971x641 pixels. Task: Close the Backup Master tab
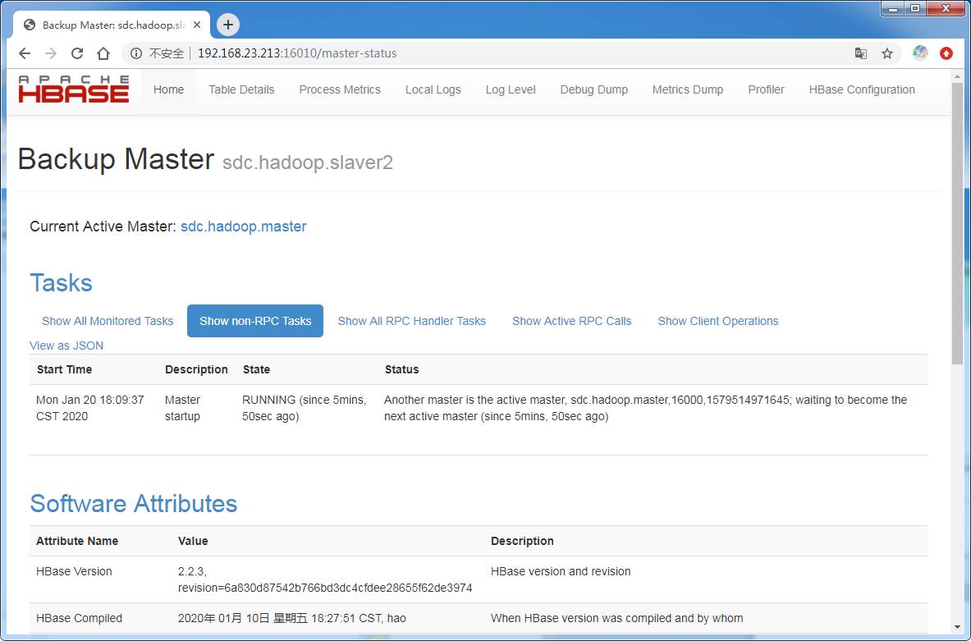(x=197, y=25)
